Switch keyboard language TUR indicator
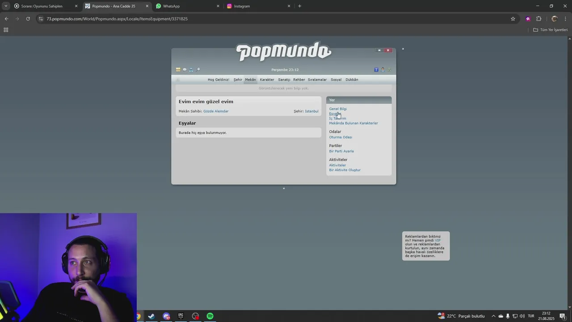The width and height of the screenshot is (572, 322). tap(531, 316)
